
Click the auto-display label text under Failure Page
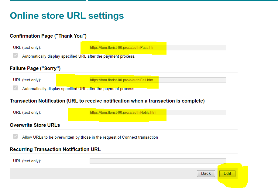[79, 89]
